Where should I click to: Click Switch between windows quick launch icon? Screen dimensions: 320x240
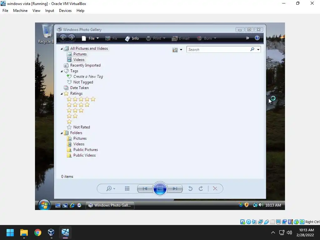(x=65, y=205)
